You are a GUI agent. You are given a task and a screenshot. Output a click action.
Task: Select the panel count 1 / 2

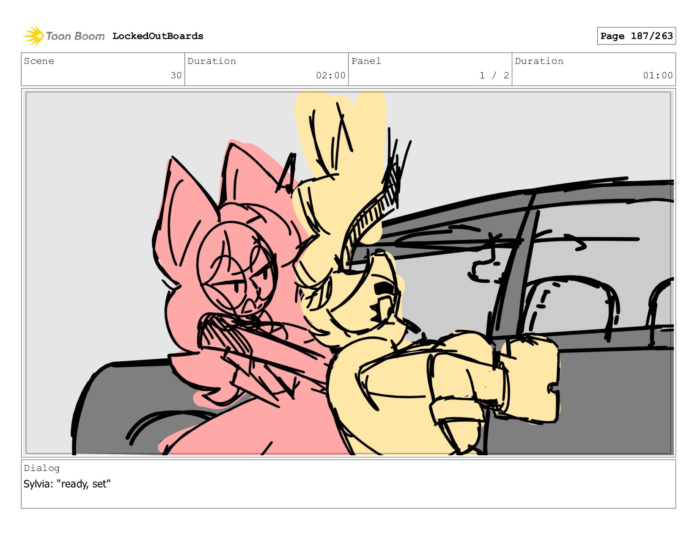point(494,75)
